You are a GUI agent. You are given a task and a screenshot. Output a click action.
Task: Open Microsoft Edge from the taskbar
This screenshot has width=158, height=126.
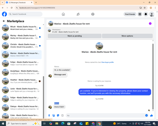tap(63, 123)
